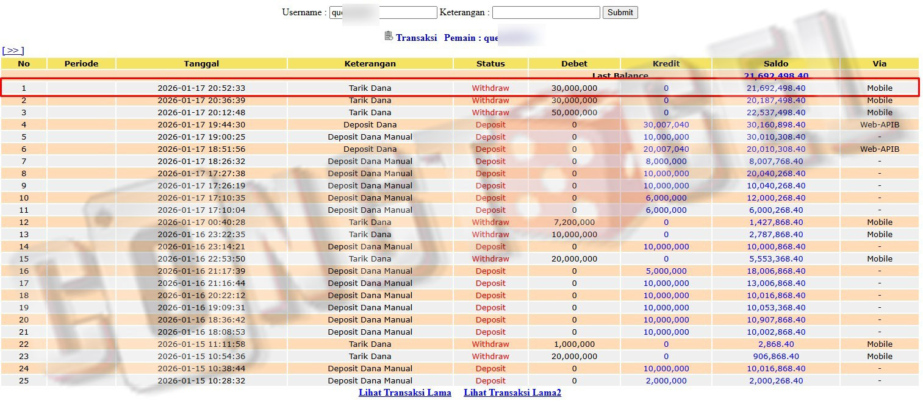
Task: Click the Saldo column header
Action: click(775, 63)
